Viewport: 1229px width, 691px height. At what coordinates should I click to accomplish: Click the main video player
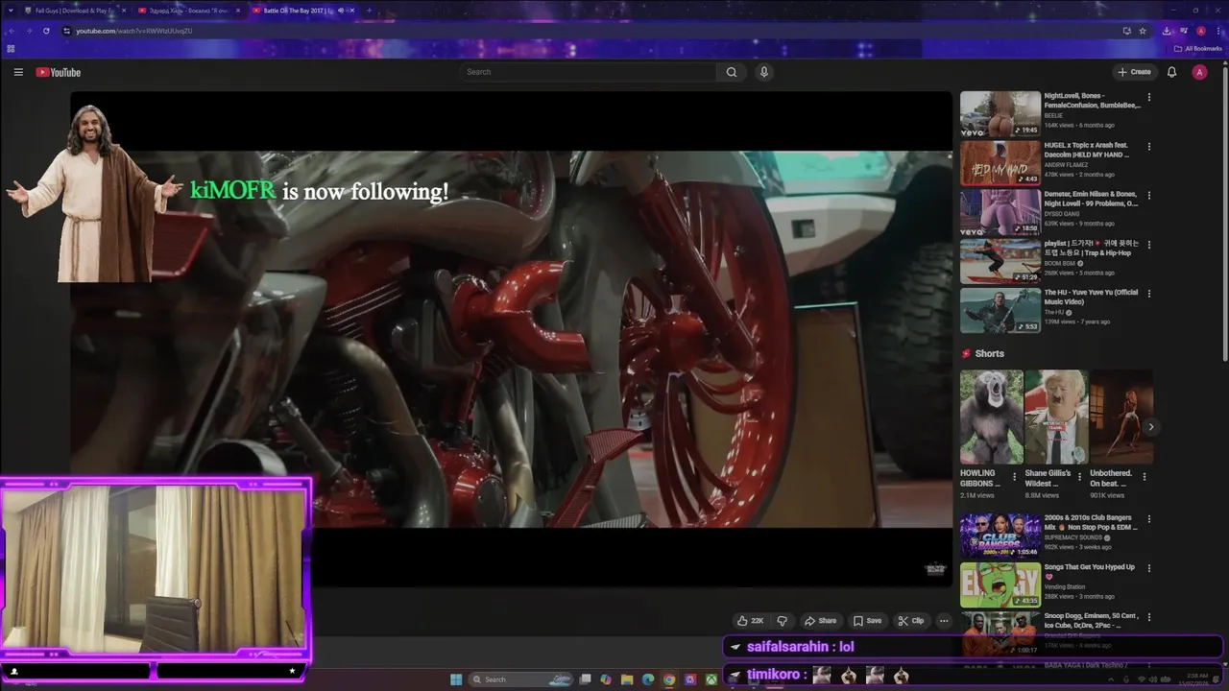pyautogui.click(x=511, y=339)
